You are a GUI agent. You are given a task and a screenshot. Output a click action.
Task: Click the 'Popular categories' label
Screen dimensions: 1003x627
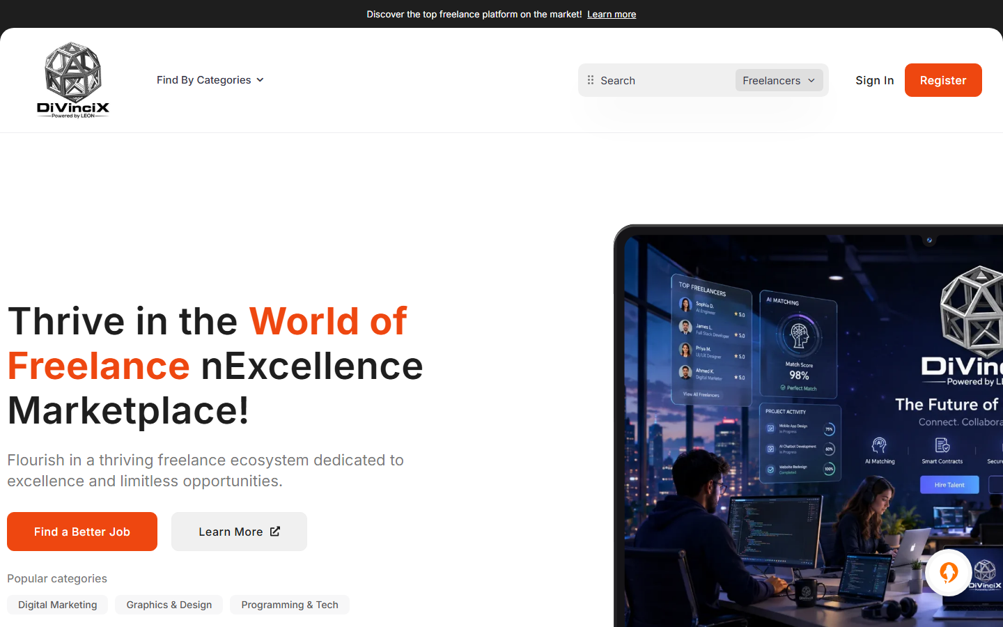coord(57,578)
